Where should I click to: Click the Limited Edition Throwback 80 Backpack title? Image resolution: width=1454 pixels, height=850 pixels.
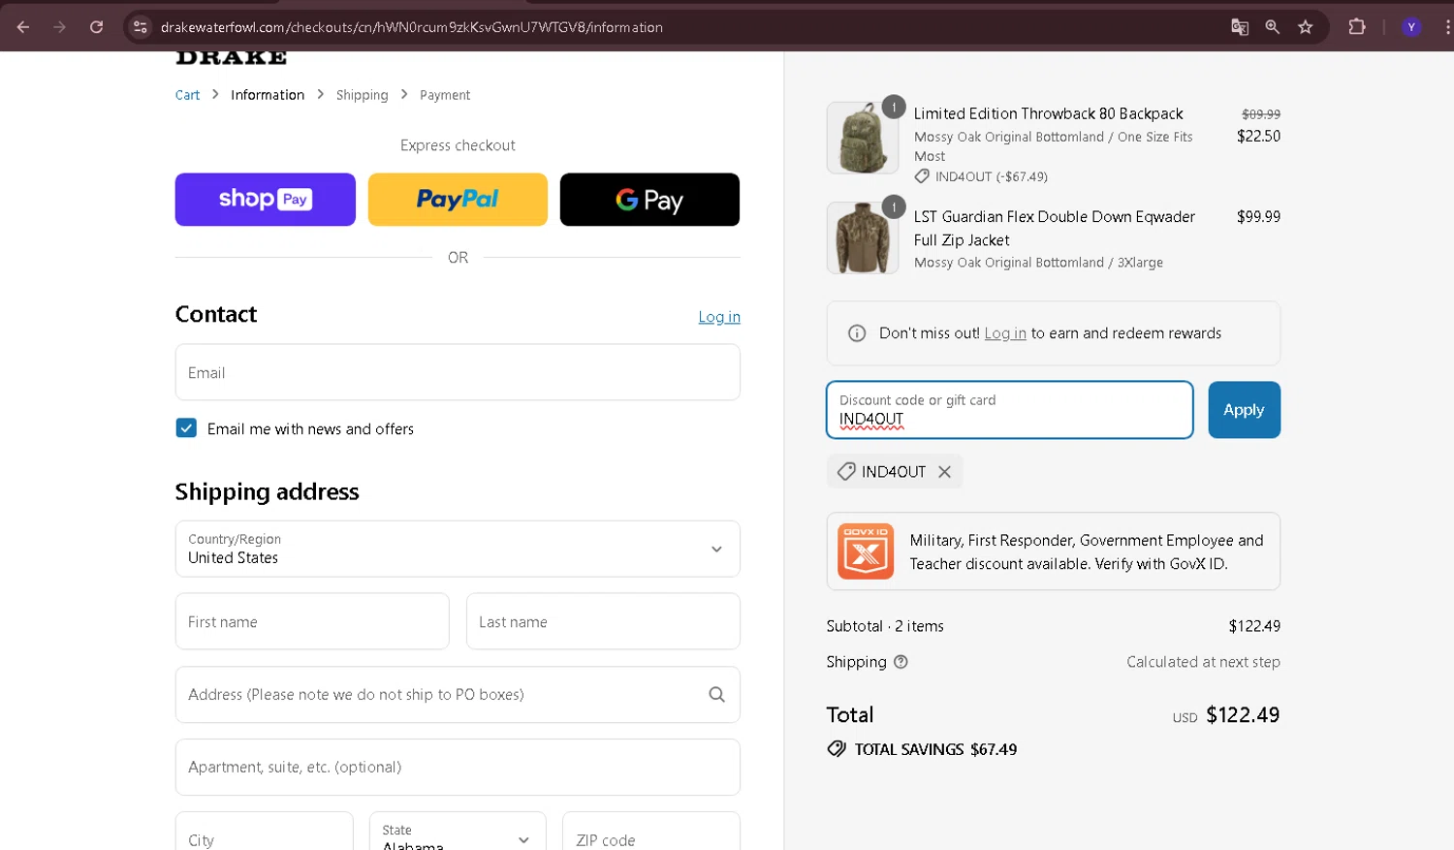[1048, 114]
